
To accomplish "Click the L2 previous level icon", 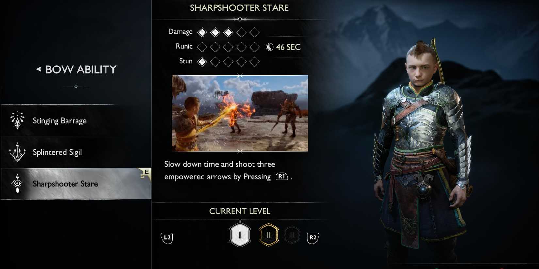I will point(167,238).
